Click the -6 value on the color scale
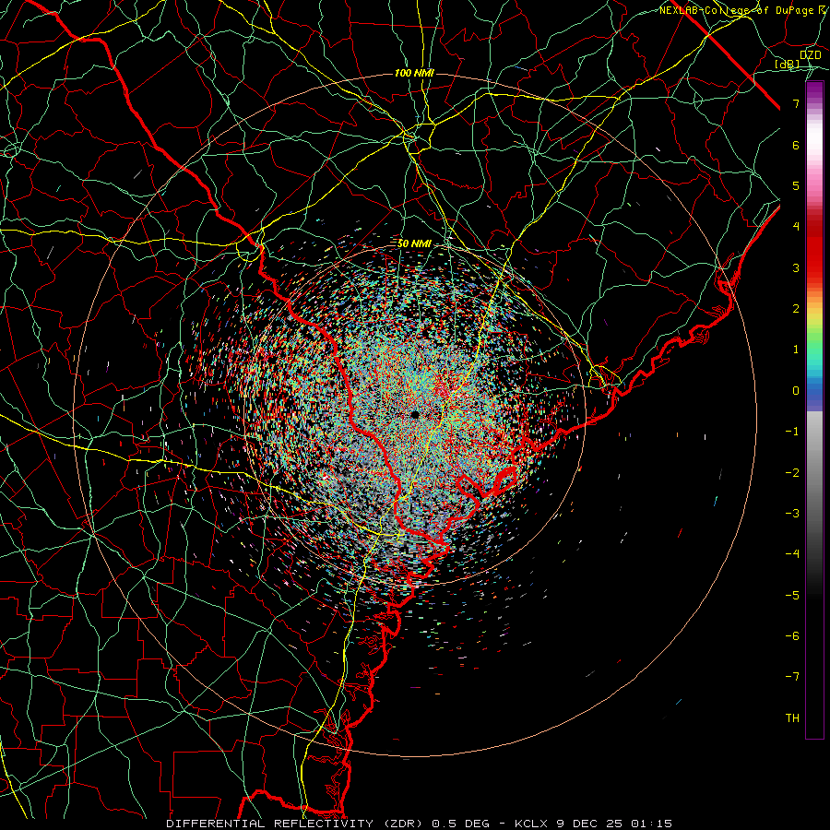 pyautogui.click(x=792, y=636)
